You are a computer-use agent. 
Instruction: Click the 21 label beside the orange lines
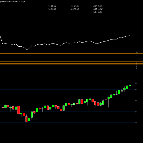coord(137,52)
